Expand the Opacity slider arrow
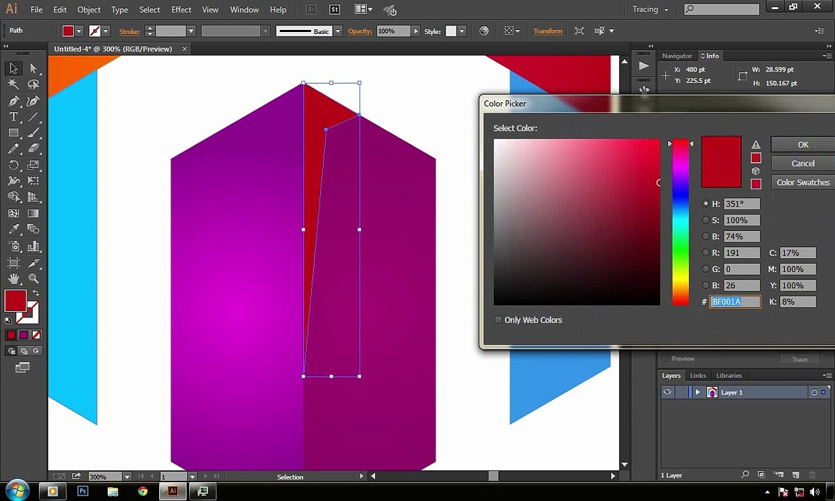The height and width of the screenshot is (501, 835). tap(416, 31)
